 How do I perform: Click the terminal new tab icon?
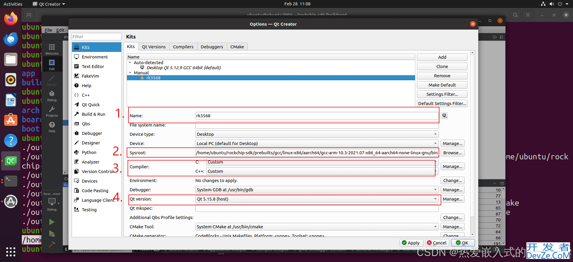click(x=29, y=15)
